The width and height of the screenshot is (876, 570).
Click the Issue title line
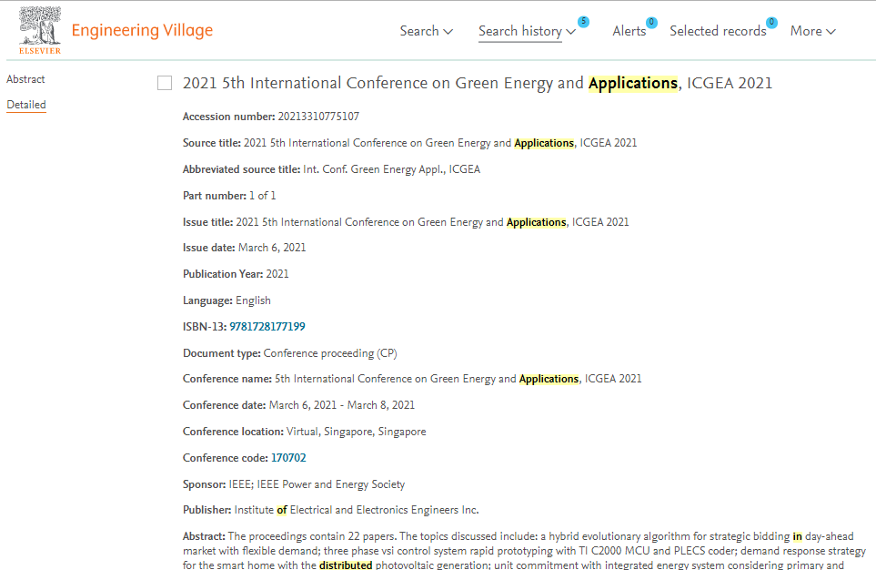tap(406, 222)
